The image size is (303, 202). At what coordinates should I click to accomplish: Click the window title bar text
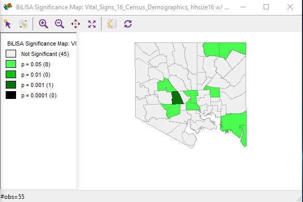pos(123,7)
